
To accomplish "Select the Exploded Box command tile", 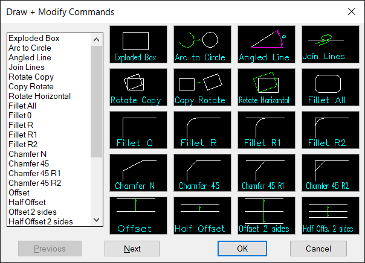I will tap(138, 45).
